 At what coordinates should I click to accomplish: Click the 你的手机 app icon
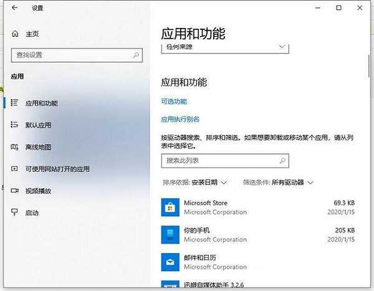170,235
